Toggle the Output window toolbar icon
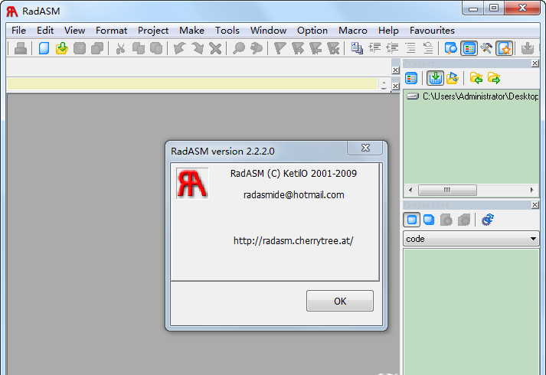 tap(451, 48)
